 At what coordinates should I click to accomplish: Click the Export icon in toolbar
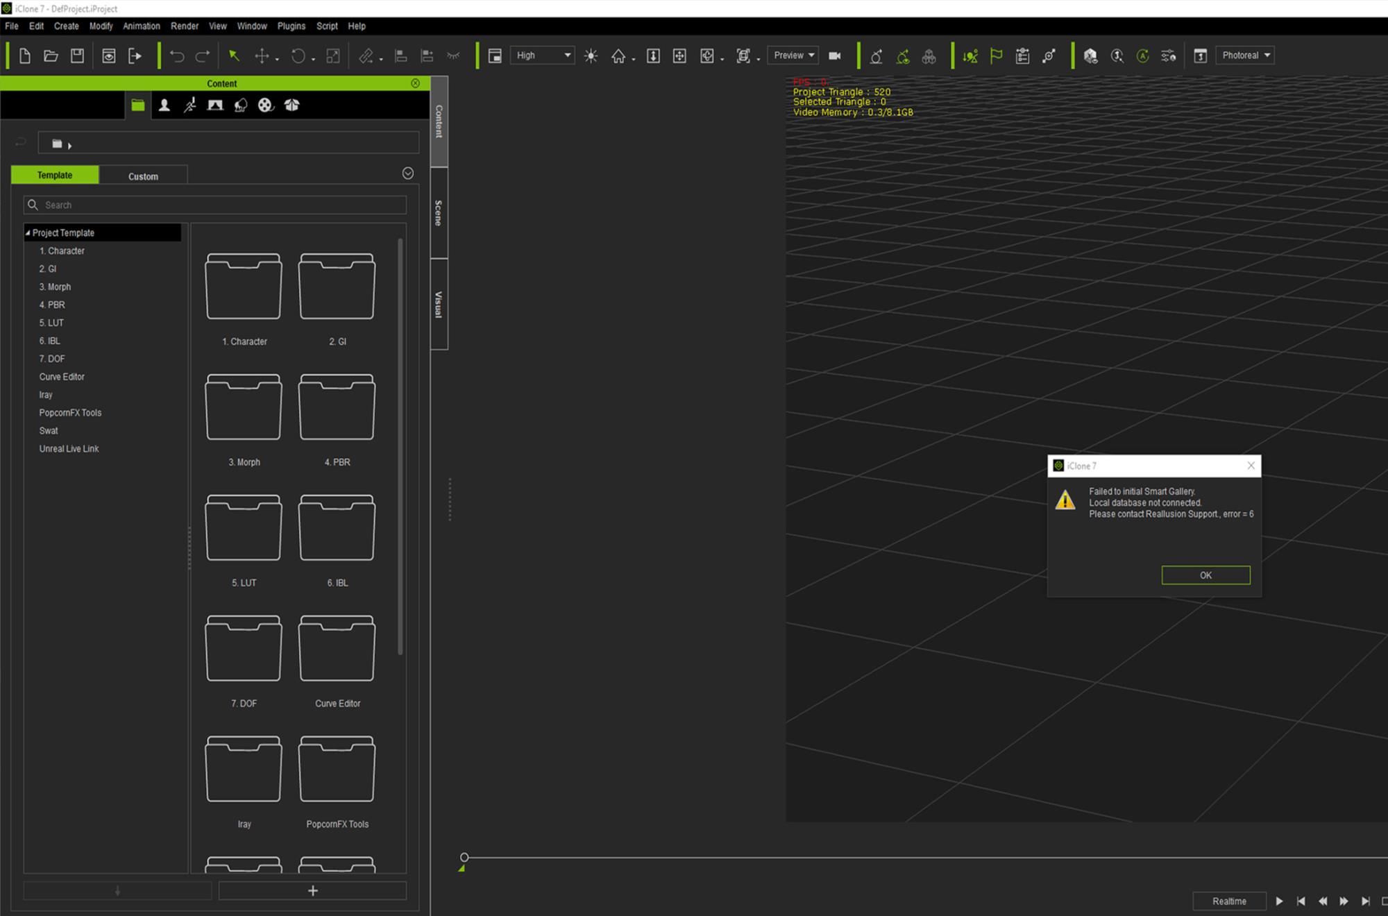(x=135, y=56)
